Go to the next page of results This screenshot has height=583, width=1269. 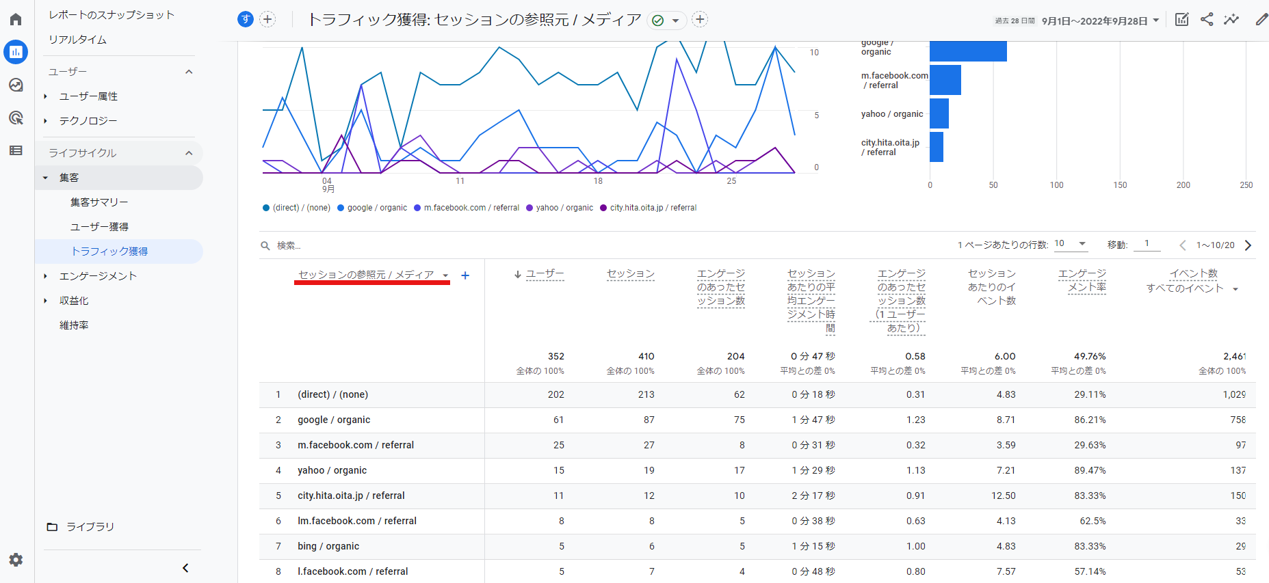click(x=1248, y=245)
